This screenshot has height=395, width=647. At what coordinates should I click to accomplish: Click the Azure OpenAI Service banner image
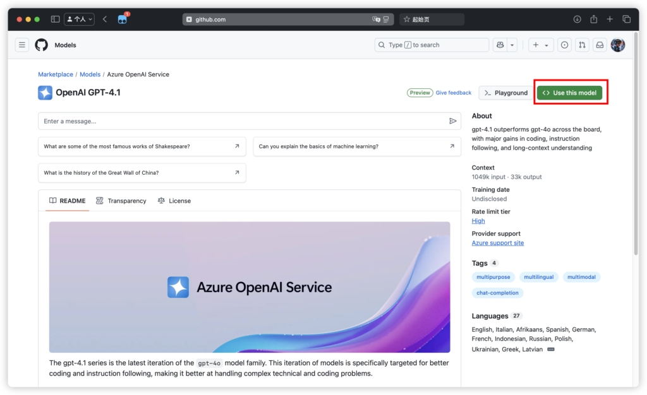(250, 287)
